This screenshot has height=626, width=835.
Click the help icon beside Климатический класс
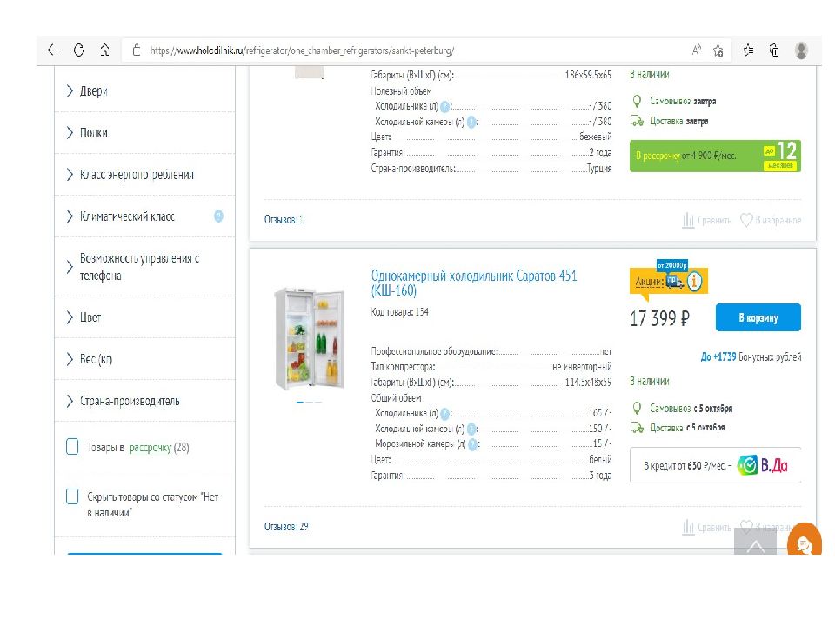point(218,216)
